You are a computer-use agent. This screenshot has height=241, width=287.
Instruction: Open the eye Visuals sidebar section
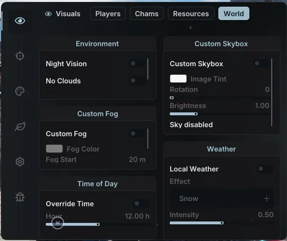coord(20,20)
